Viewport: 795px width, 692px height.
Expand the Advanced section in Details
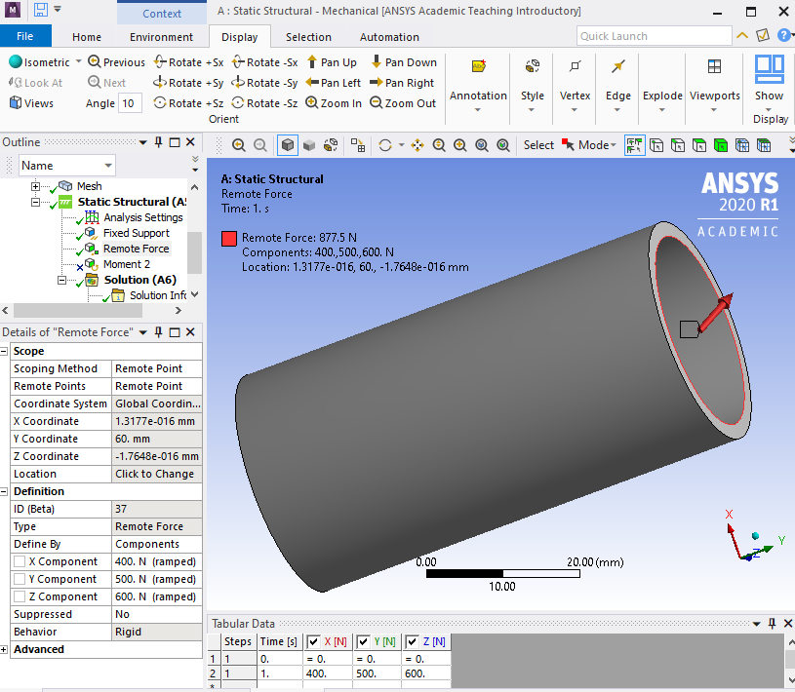click(5, 649)
